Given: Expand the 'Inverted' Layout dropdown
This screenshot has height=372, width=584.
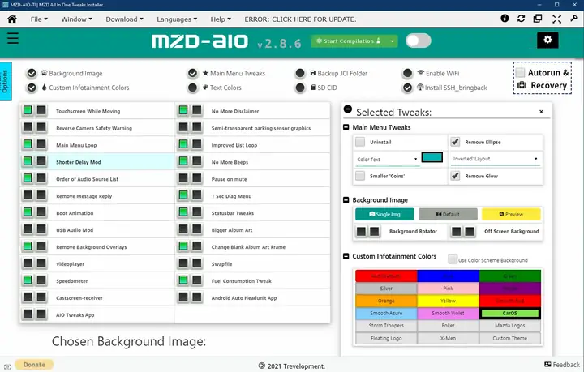Looking at the screenshot, I should click(x=495, y=160).
